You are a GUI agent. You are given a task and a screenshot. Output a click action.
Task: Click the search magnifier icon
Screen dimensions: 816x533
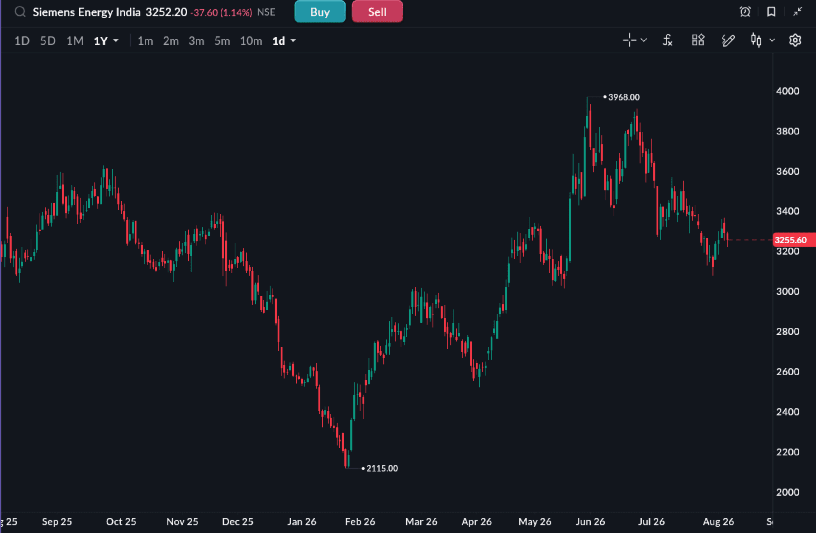(x=20, y=12)
